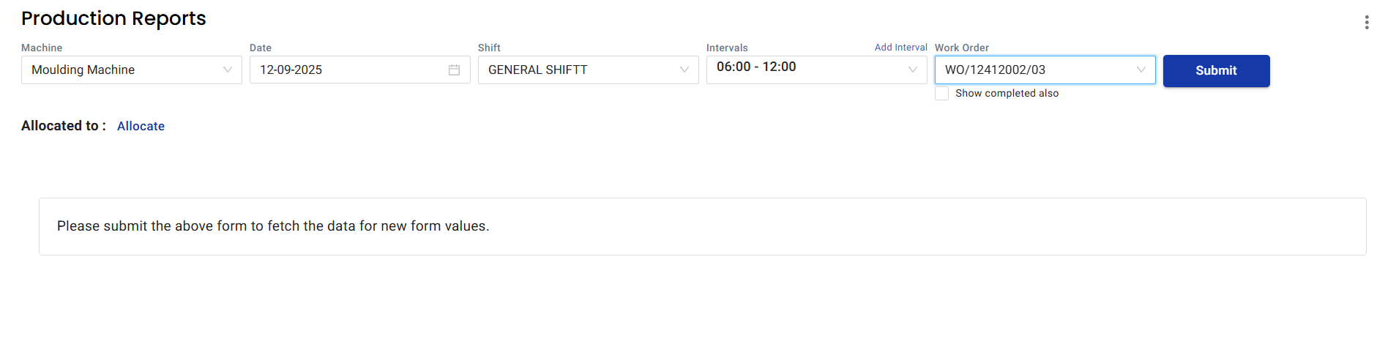Screen dimensions: 1396x339
Task: Click the Production Reports page heading
Action: click(113, 18)
